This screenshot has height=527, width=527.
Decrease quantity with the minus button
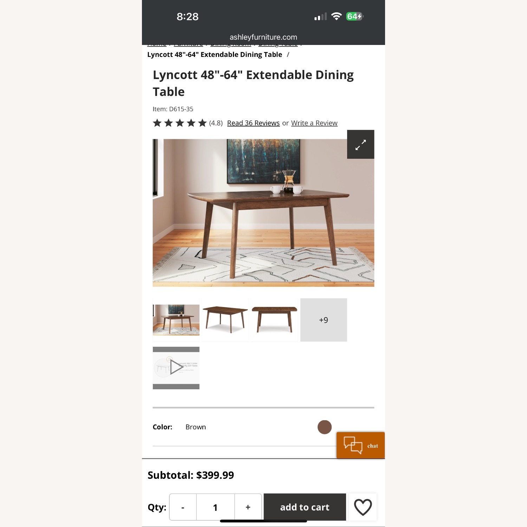[183, 507]
